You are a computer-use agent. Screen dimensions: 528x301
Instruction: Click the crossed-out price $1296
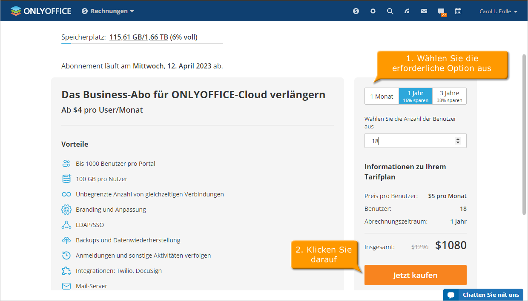click(419, 247)
